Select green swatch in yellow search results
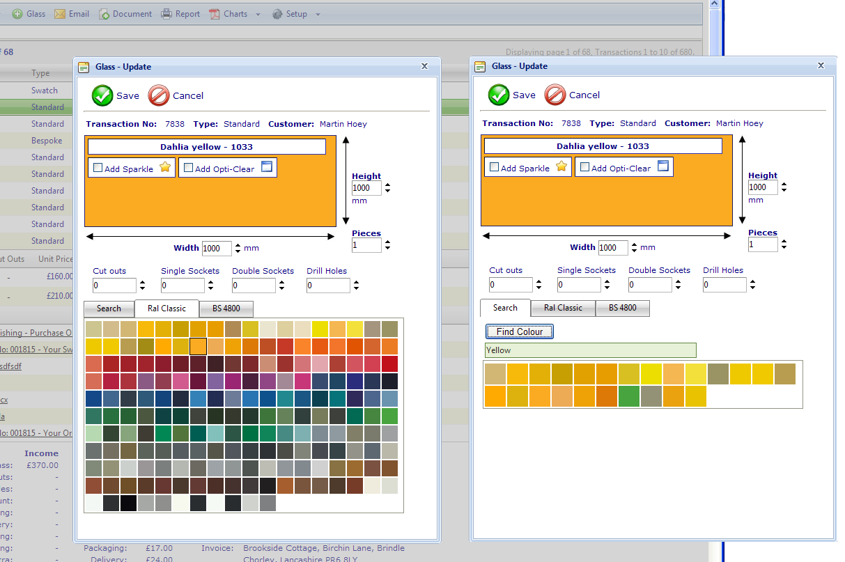This screenshot has height=562, width=845. tap(629, 396)
